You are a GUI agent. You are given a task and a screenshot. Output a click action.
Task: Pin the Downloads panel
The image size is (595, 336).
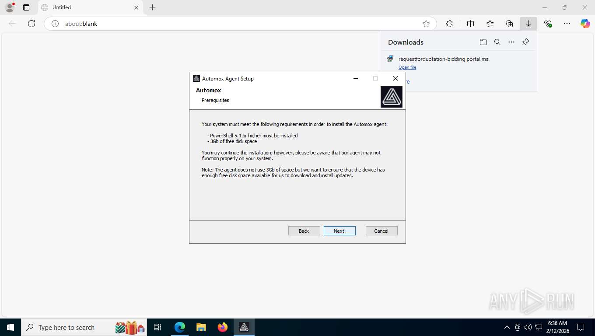tap(526, 42)
